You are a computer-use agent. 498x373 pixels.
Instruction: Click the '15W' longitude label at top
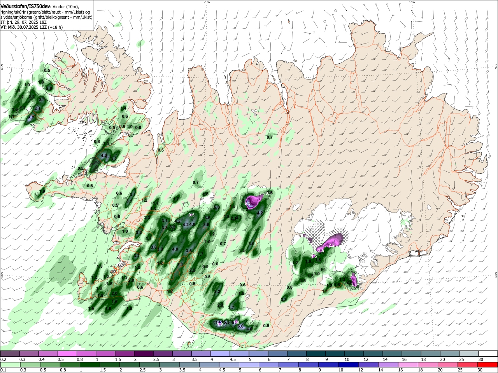pos(412,2)
